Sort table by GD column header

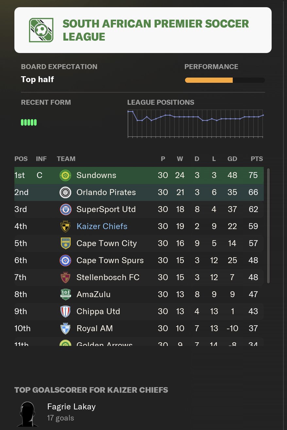click(232, 159)
